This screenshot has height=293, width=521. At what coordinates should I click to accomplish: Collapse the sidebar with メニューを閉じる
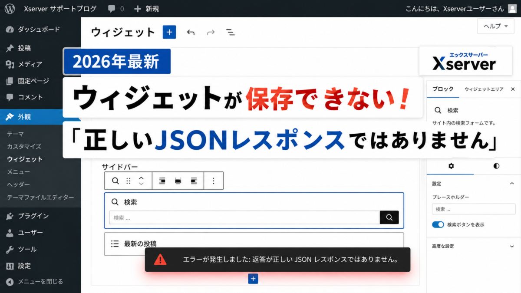pos(40,281)
